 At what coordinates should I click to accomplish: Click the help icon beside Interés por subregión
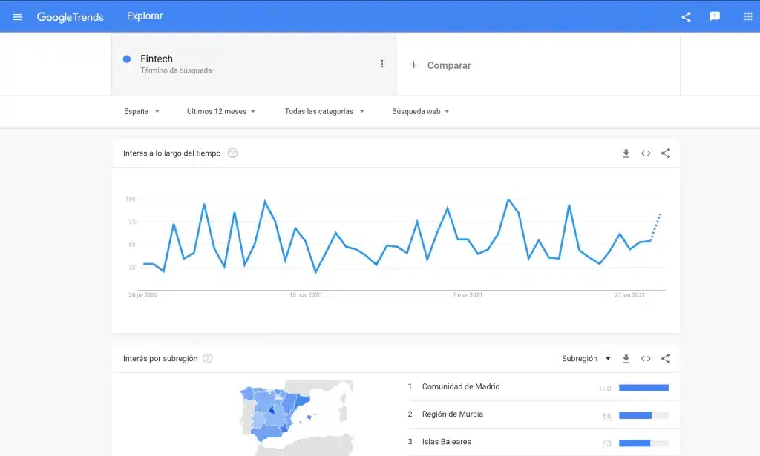(207, 358)
